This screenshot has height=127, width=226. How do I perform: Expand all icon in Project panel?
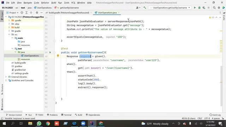click(26, 13)
